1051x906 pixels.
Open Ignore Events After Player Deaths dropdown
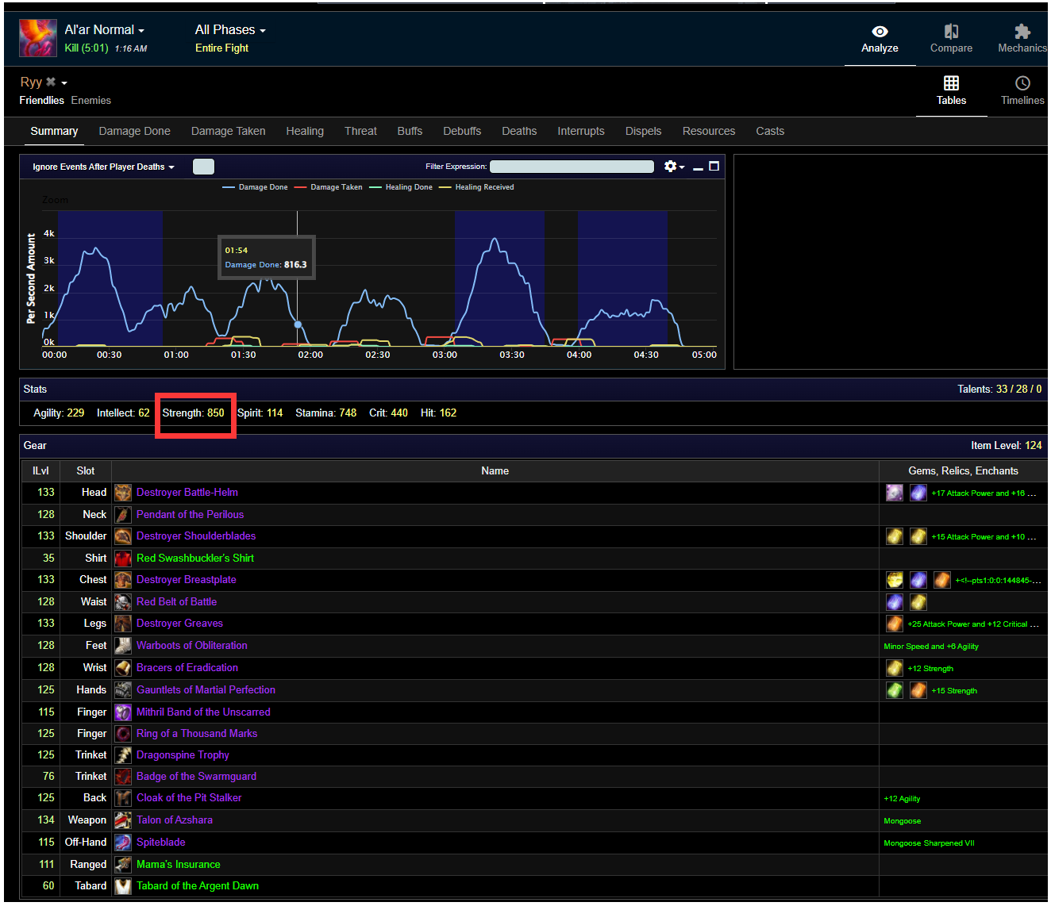[x=103, y=167]
